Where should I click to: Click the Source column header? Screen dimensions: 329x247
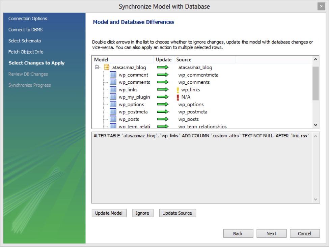(205, 60)
